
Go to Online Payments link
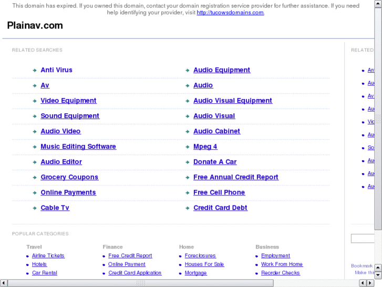pyautogui.click(x=68, y=192)
